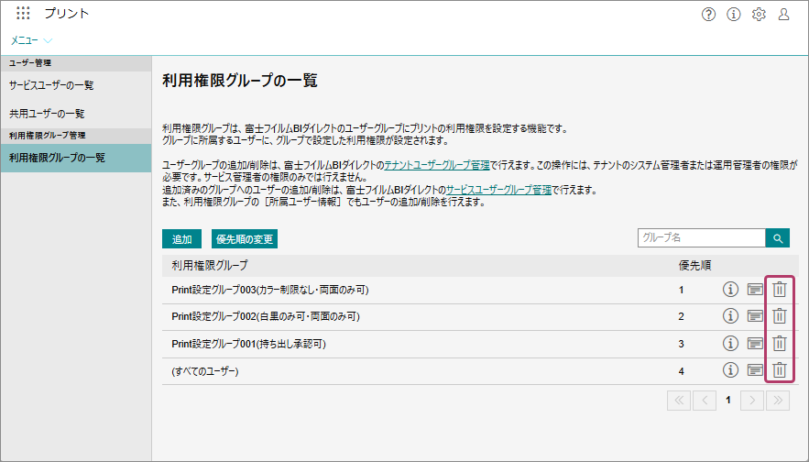809x462 pixels.
Task: Open the user account icon
Action: pyautogui.click(x=783, y=15)
